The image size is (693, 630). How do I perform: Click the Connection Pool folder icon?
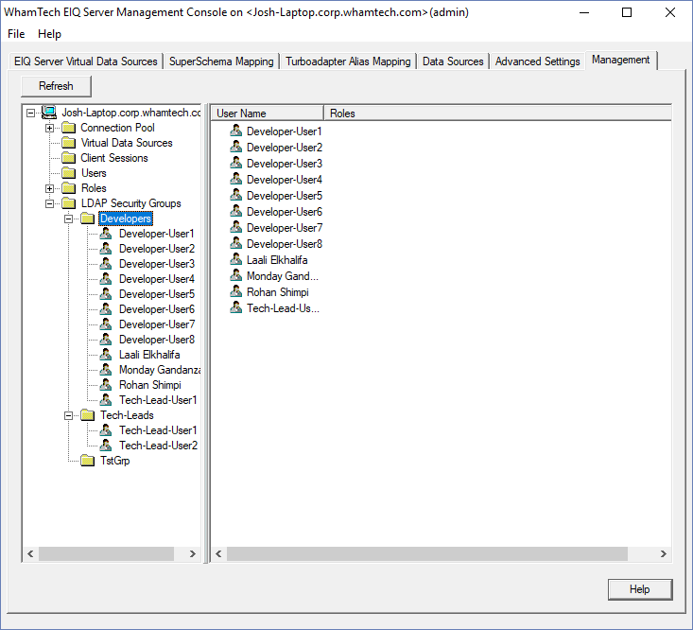(x=68, y=128)
